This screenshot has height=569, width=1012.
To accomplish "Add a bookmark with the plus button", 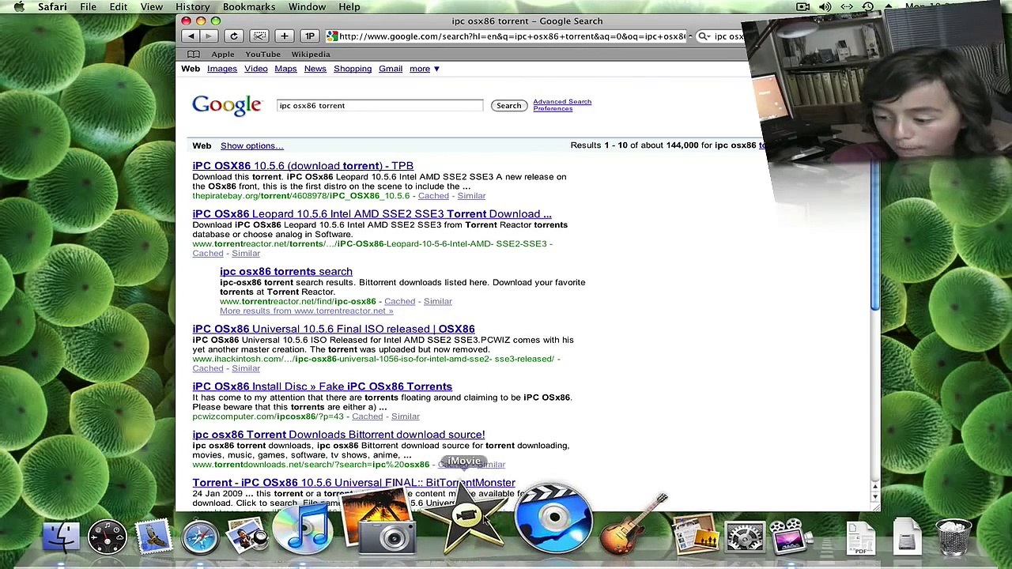I will tap(285, 36).
